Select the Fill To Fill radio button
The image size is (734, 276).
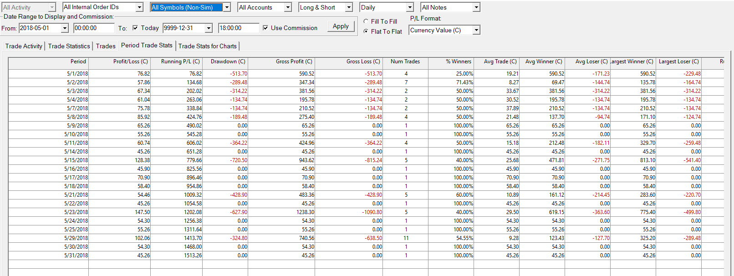tap(366, 21)
